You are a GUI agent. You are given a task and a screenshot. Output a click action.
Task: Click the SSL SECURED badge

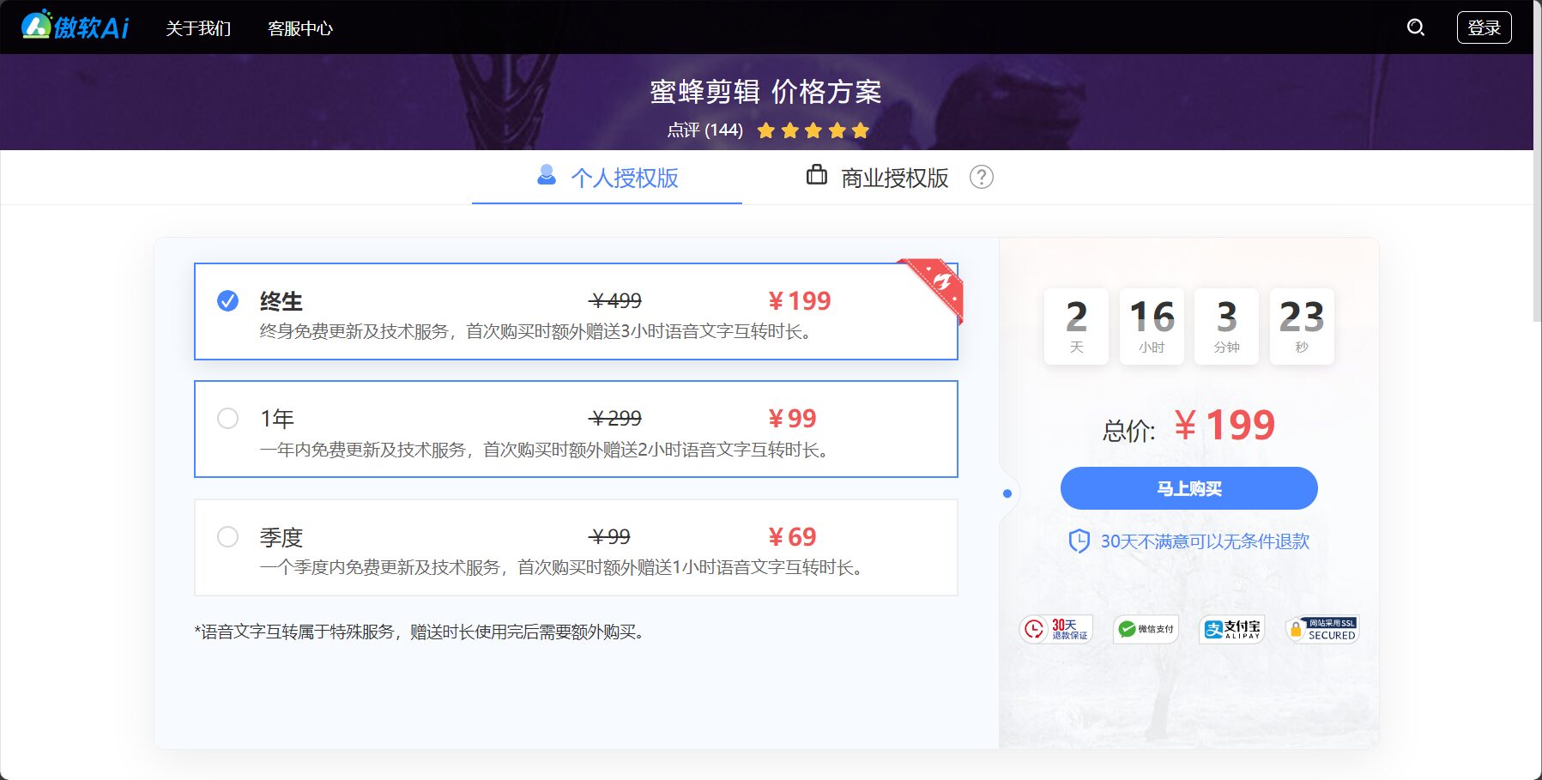1322,629
